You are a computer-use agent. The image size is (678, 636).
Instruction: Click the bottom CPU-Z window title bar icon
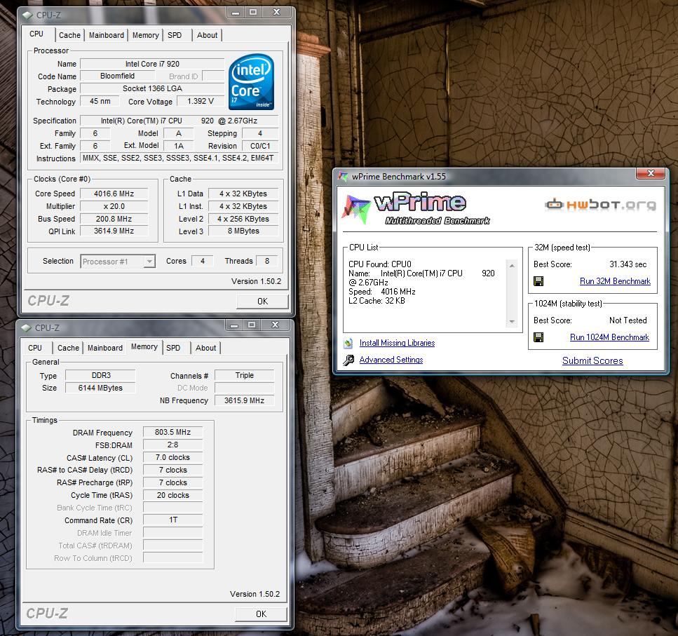coord(27,327)
